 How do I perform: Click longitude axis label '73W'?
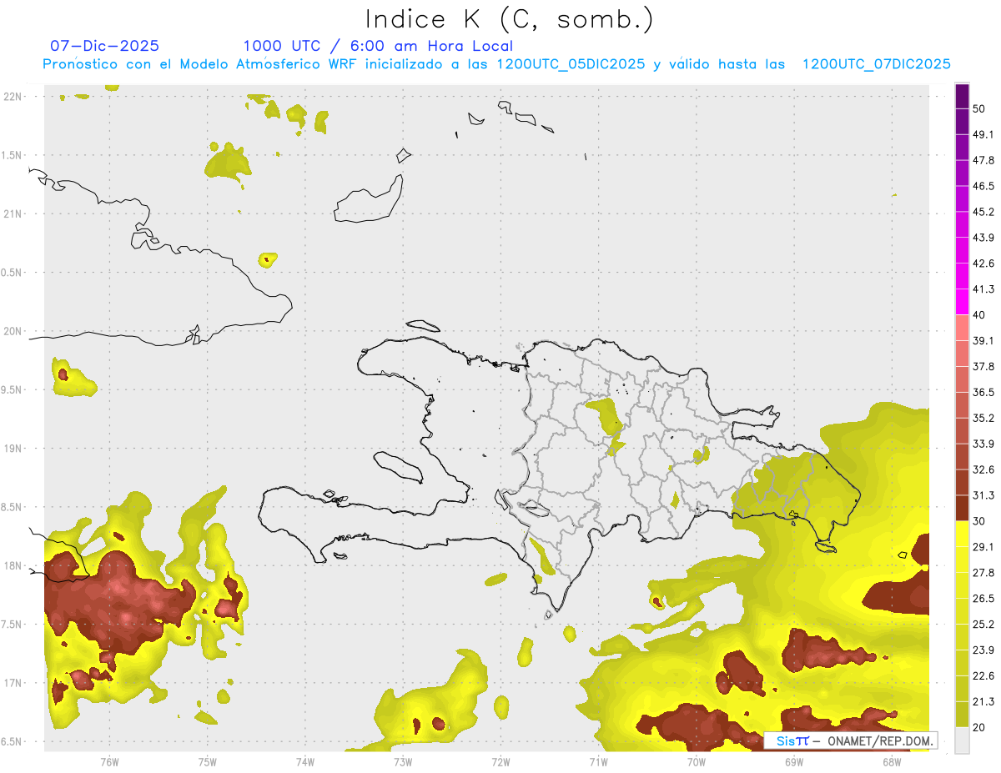[x=403, y=762]
